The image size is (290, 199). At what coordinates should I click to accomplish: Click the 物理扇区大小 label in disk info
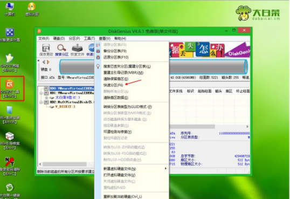(191, 164)
